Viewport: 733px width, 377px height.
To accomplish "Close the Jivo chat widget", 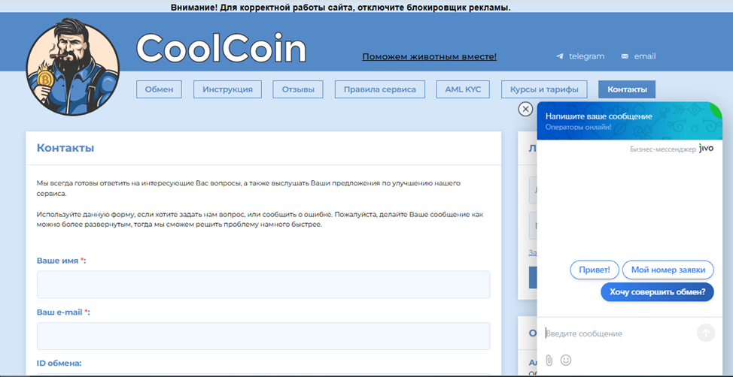I will coord(525,109).
